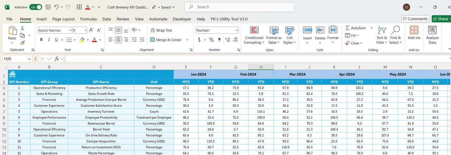
Task: Click the Cut scissors icon
Action: [23, 28]
